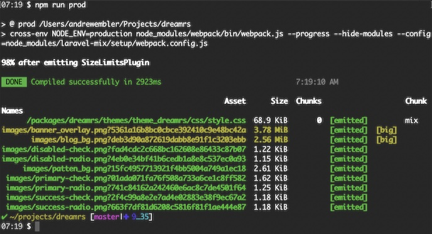Click the images/success-check.png asset row
This screenshot has width=432, height=234.
click(126, 198)
